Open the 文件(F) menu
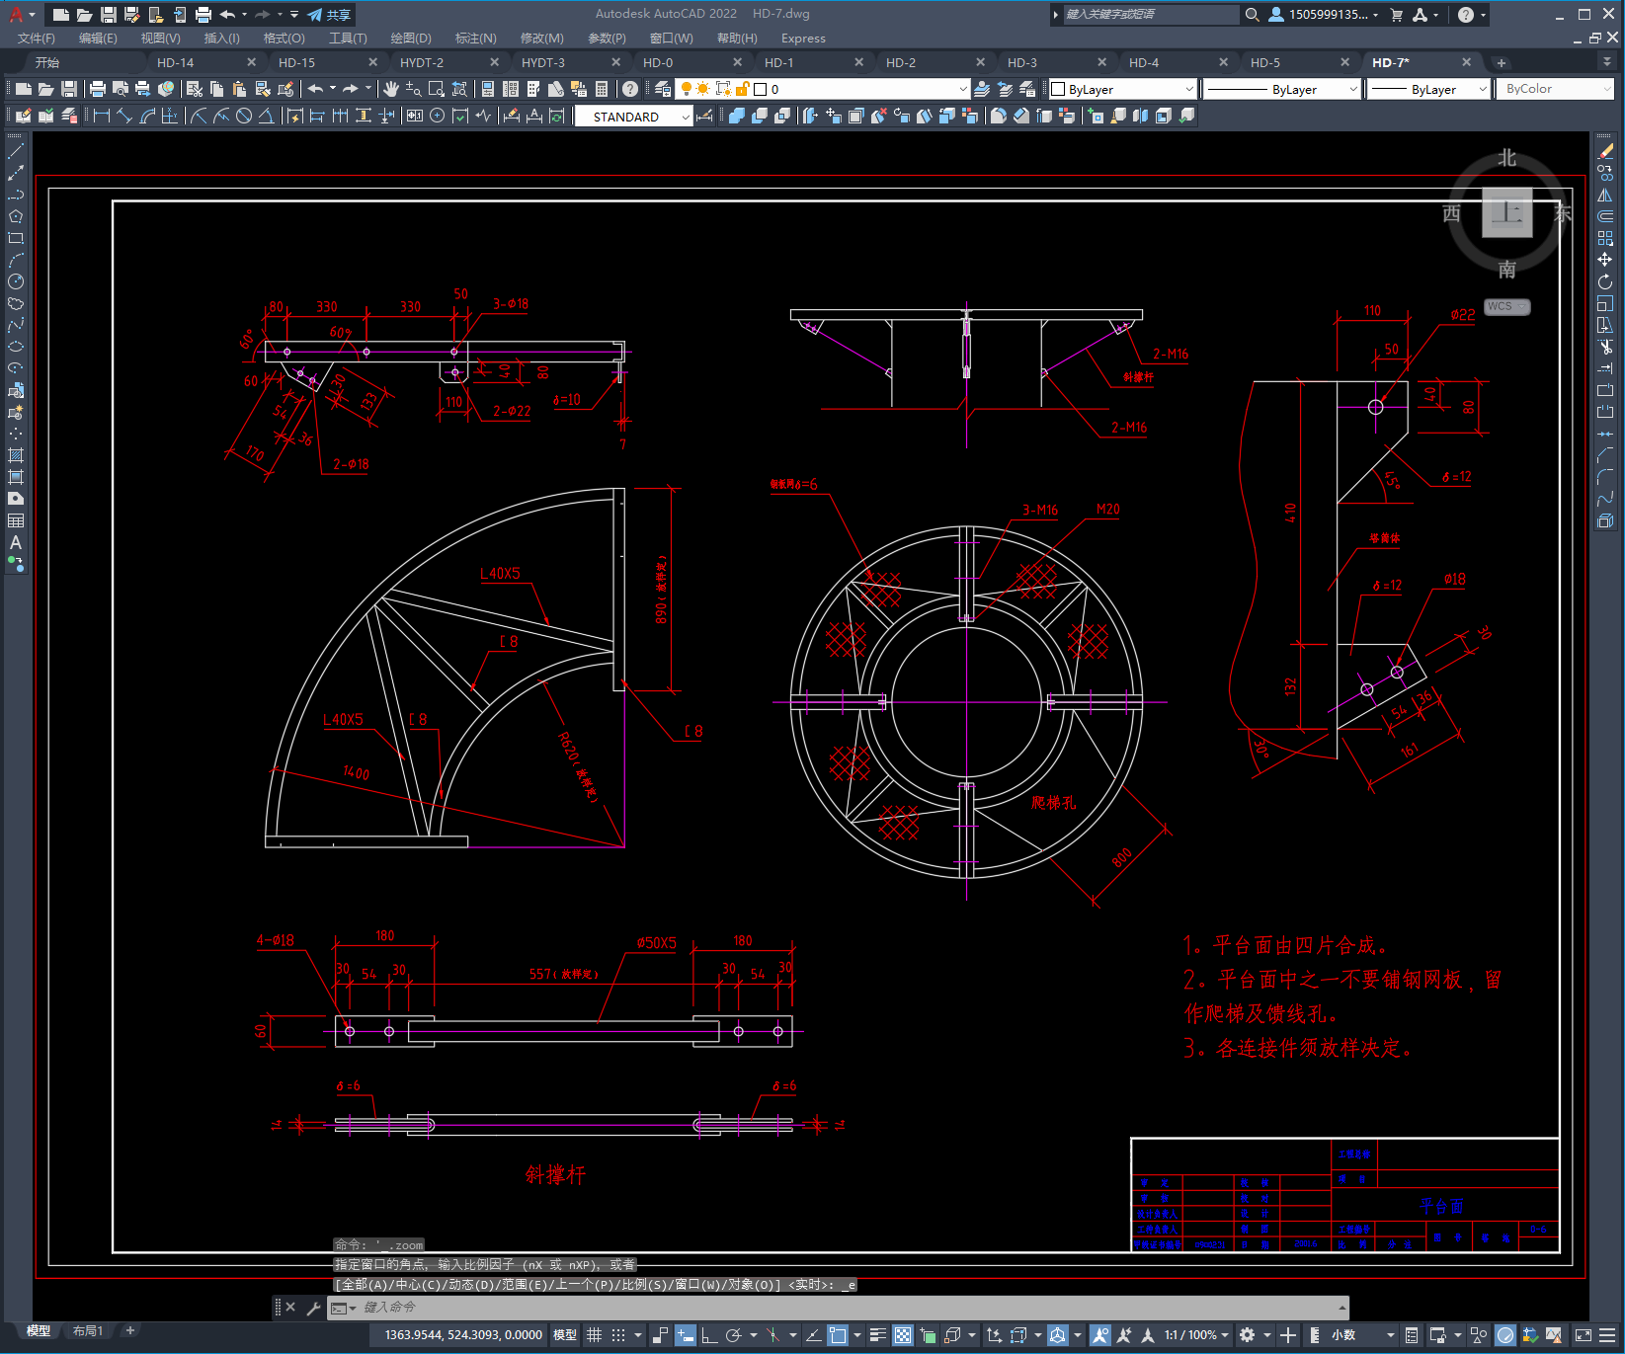The image size is (1625, 1354). (x=37, y=39)
